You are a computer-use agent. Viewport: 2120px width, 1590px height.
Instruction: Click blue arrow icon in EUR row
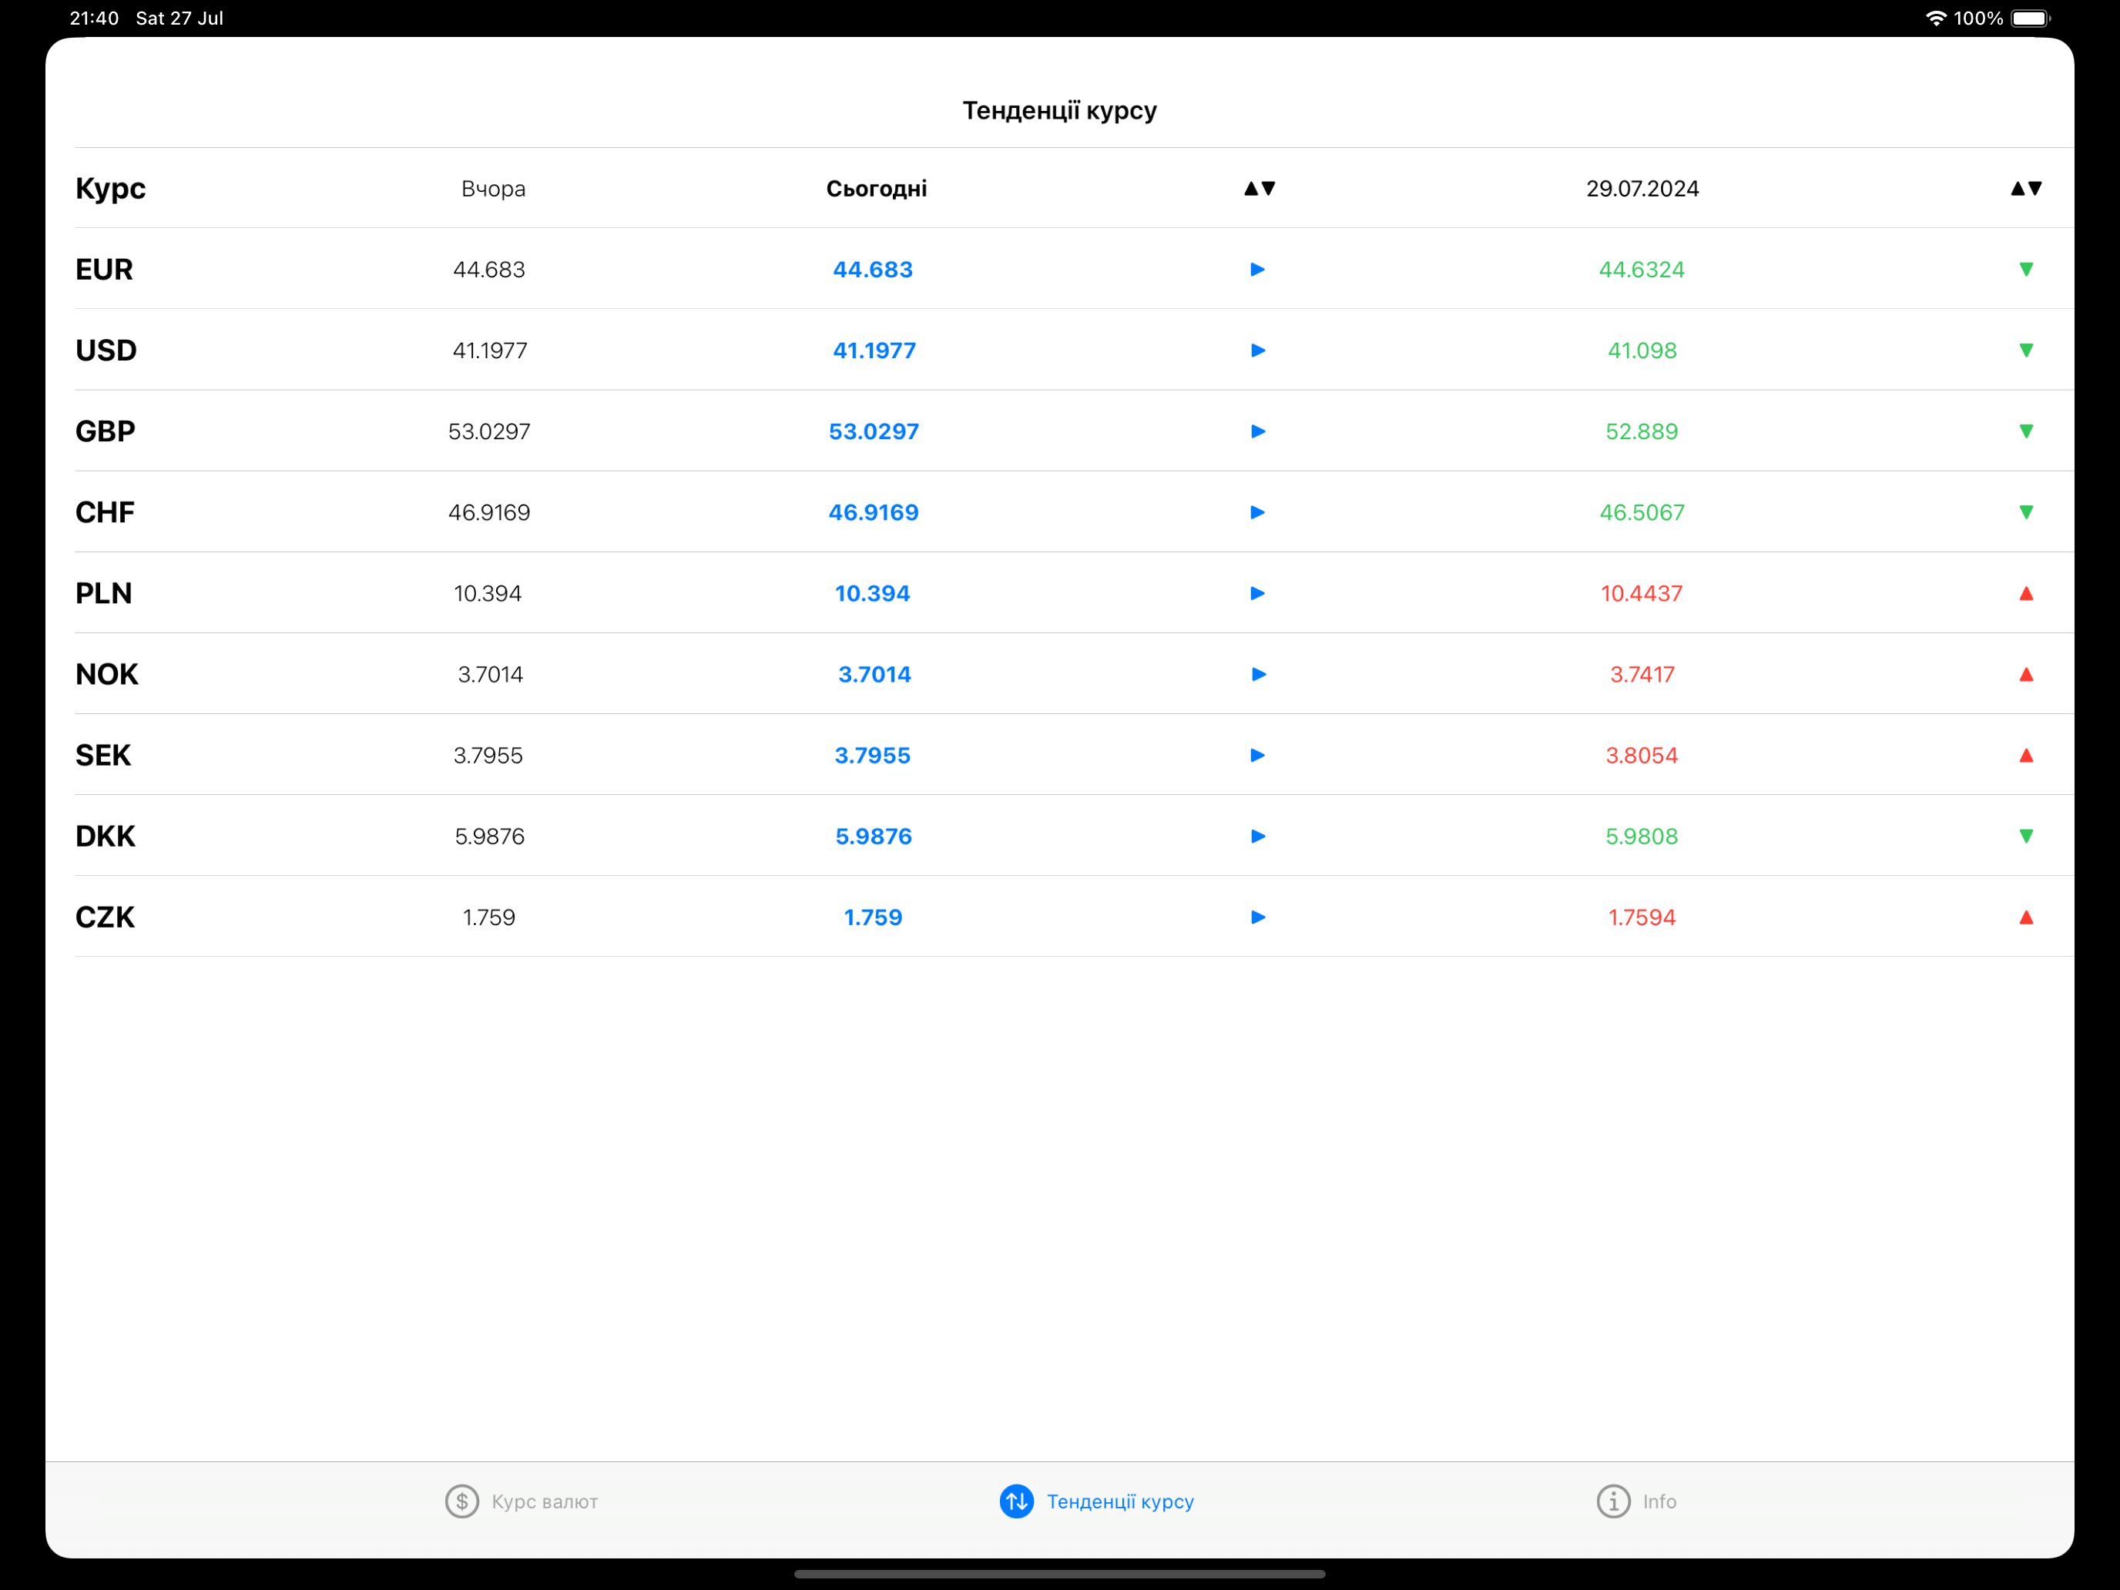pyautogui.click(x=1257, y=270)
